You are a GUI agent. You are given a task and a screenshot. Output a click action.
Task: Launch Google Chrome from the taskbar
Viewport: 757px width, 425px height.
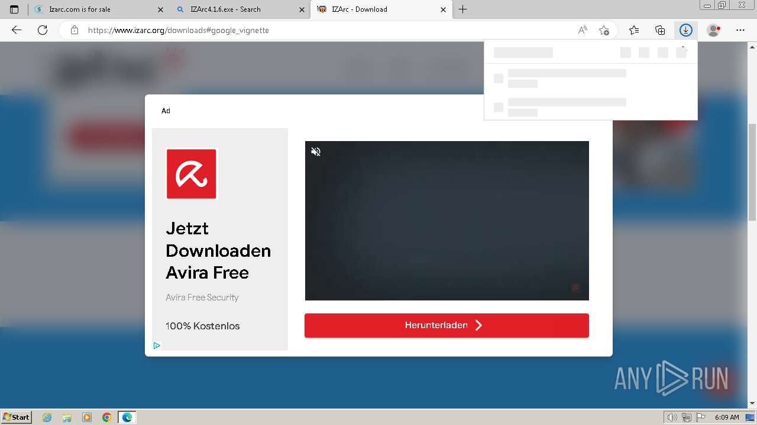coord(106,417)
